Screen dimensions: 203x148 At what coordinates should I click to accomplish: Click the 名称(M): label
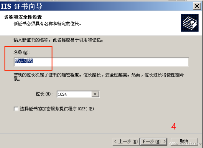(22, 52)
